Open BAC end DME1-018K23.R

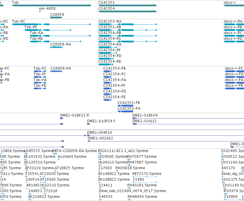pyautogui.click(x=75, y=115)
